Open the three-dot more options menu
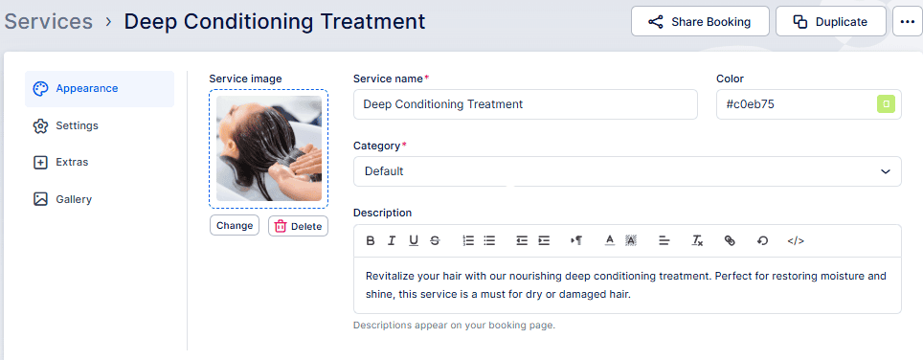 [907, 22]
